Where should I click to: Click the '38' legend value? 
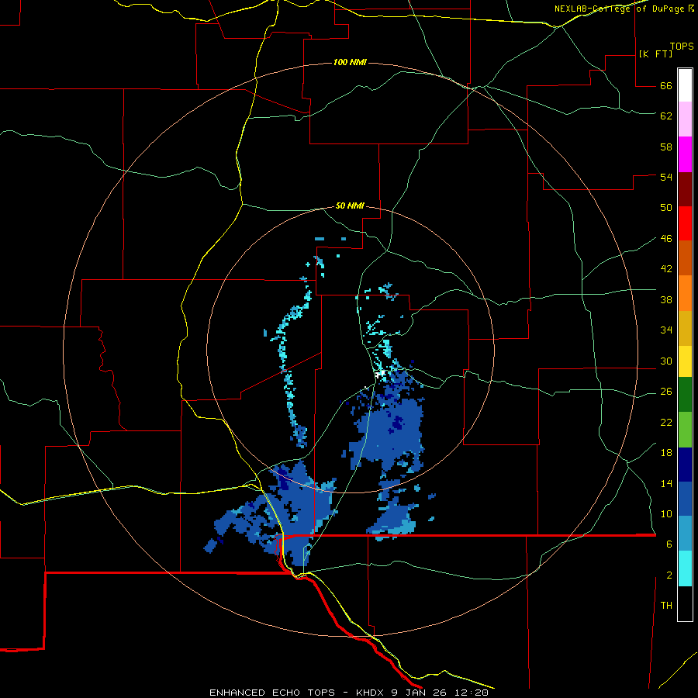666,299
